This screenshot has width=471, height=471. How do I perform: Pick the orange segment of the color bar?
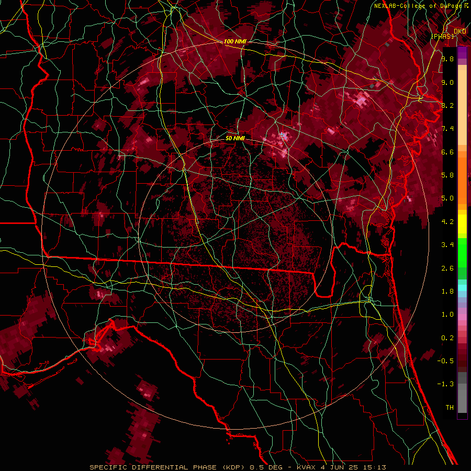click(x=462, y=180)
